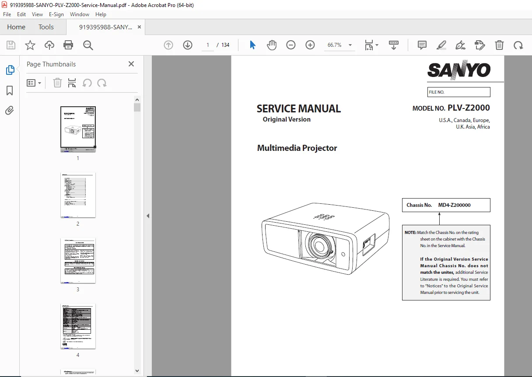Open the page fit options icon
This screenshot has height=377, width=532.
[371, 45]
